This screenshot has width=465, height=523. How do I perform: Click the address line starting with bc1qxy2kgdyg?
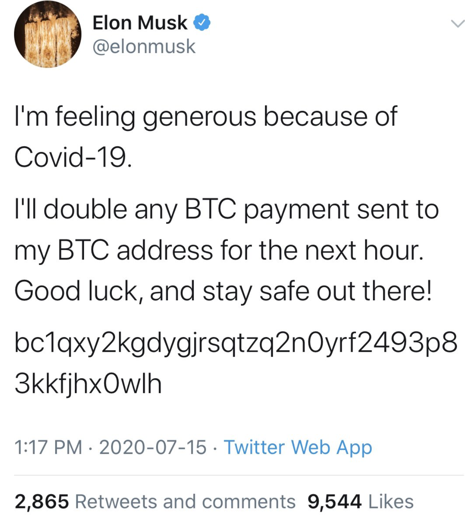[x=236, y=343]
